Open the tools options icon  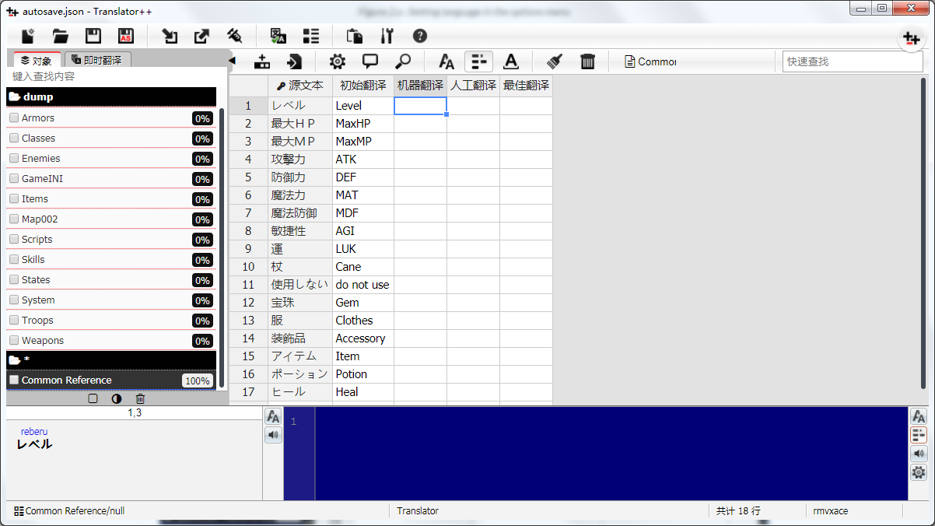coord(387,36)
